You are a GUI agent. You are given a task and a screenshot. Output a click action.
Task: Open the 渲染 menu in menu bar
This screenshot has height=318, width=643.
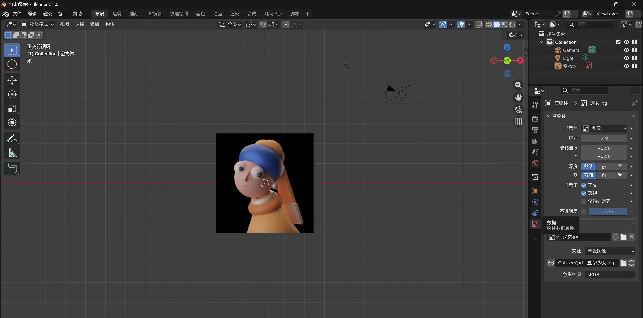(x=47, y=14)
